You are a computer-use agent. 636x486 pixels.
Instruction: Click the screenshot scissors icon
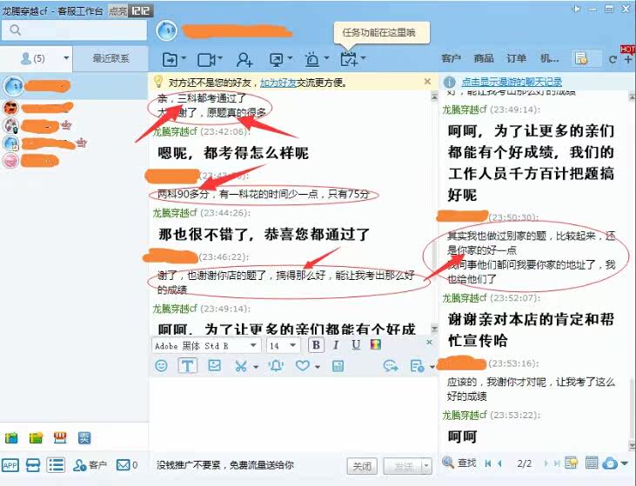click(x=241, y=366)
